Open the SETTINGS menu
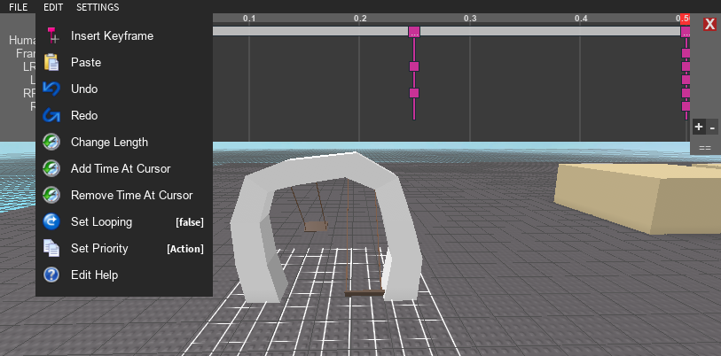This screenshot has height=356, width=721. click(x=98, y=7)
